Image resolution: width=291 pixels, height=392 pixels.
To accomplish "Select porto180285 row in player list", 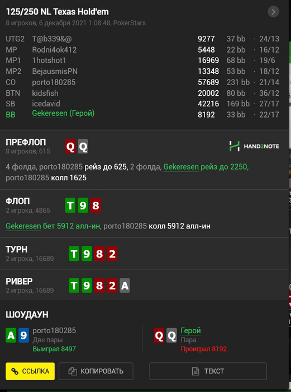I will [x=142, y=82].
